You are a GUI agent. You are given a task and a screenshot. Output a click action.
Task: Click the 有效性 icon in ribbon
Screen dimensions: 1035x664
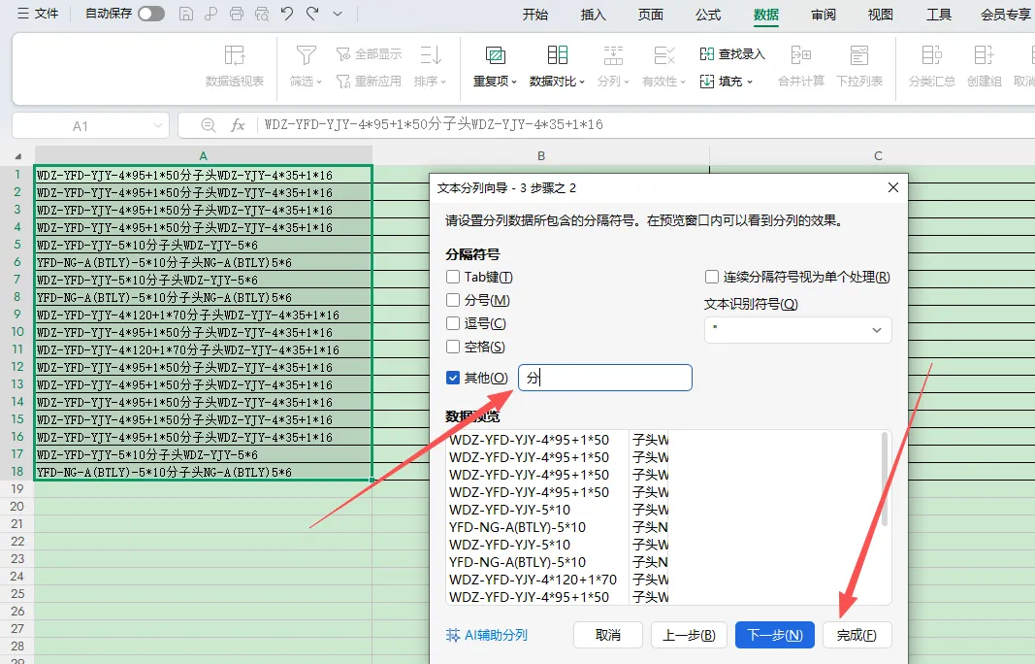click(x=664, y=54)
